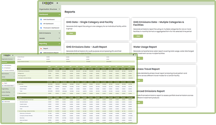Collapse the Electricity row in the emissions table
Image resolution: width=216 pixels, height=125 pixels.
tap(18, 84)
